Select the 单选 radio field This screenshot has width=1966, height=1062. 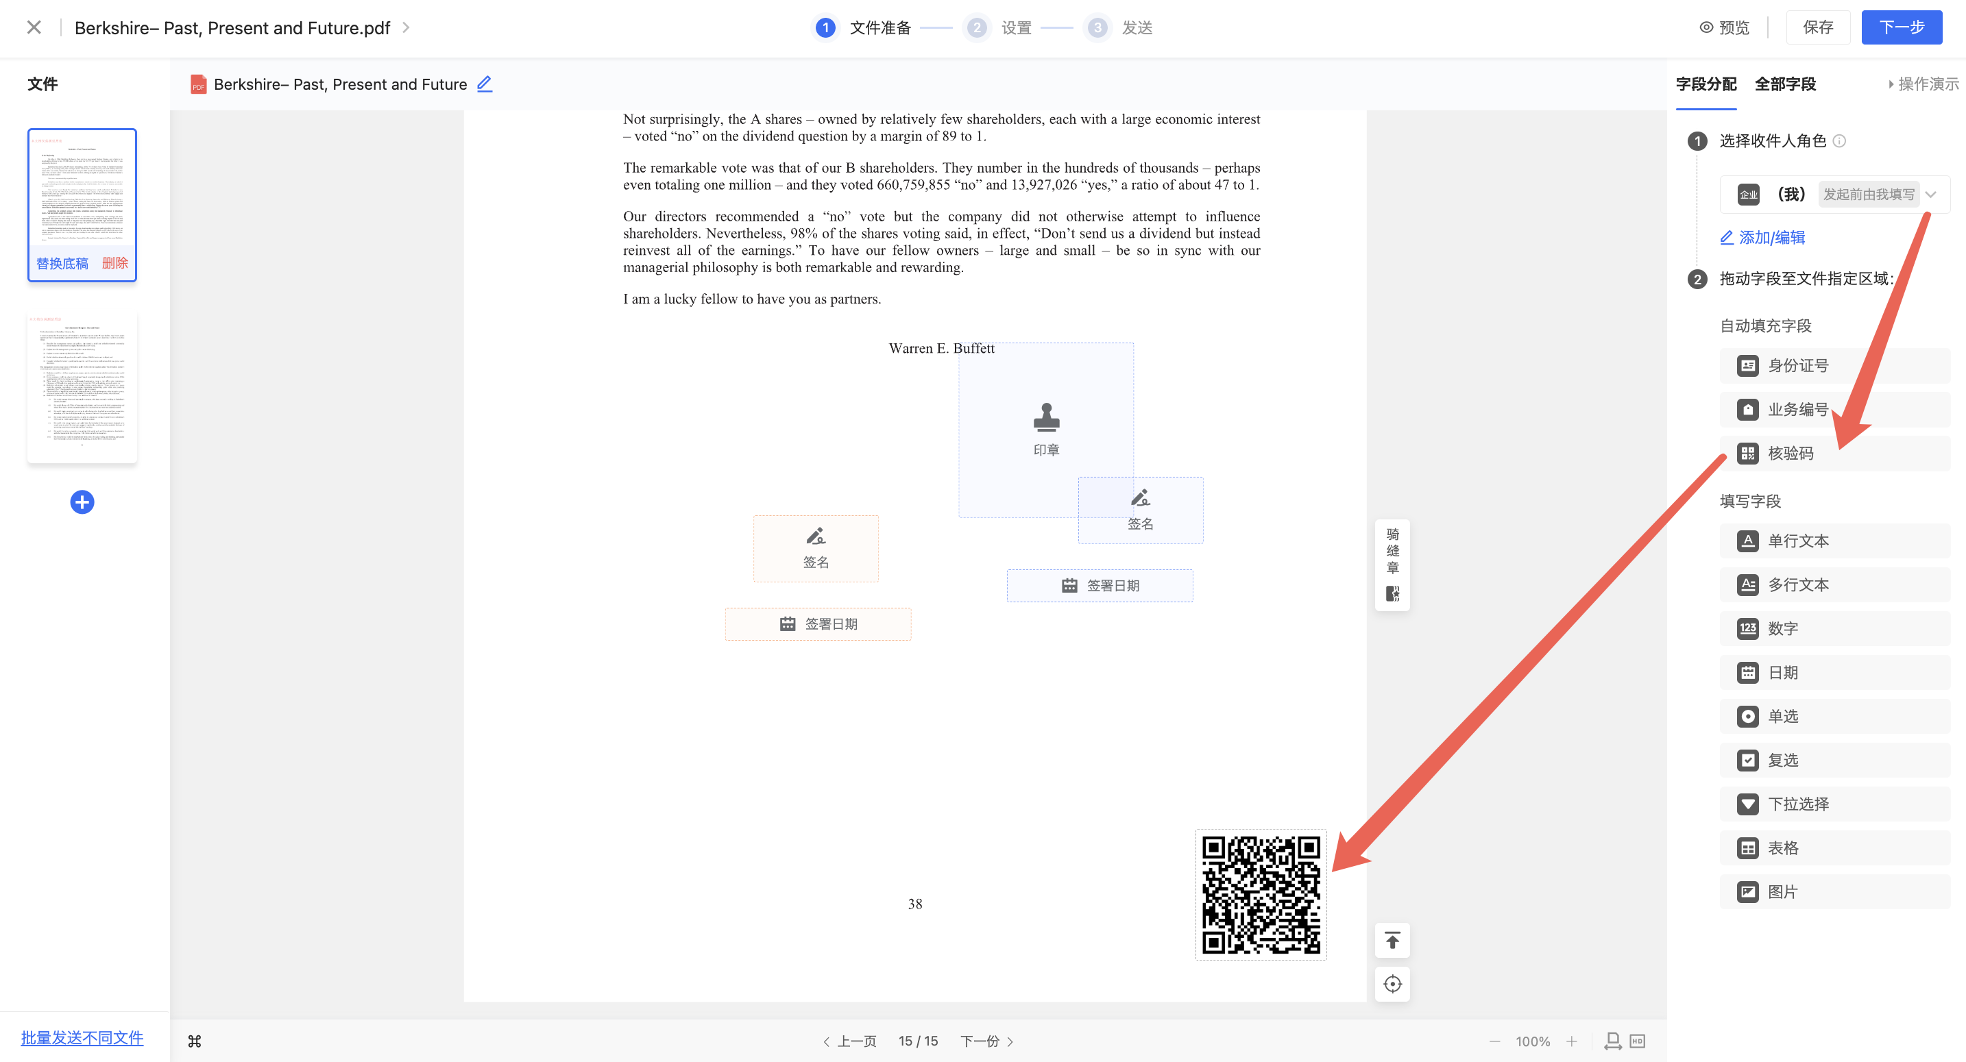(x=1782, y=717)
